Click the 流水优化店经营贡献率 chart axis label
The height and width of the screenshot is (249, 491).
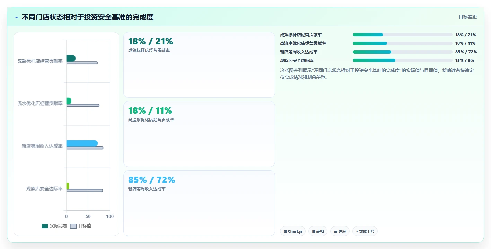click(x=40, y=104)
